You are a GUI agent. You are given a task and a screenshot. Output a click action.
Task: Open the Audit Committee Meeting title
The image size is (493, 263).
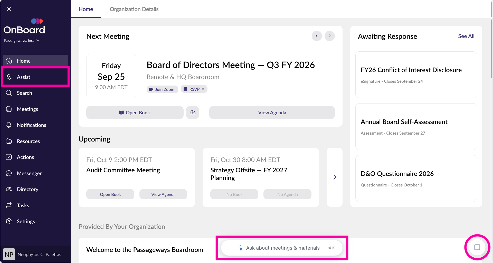pos(123,170)
